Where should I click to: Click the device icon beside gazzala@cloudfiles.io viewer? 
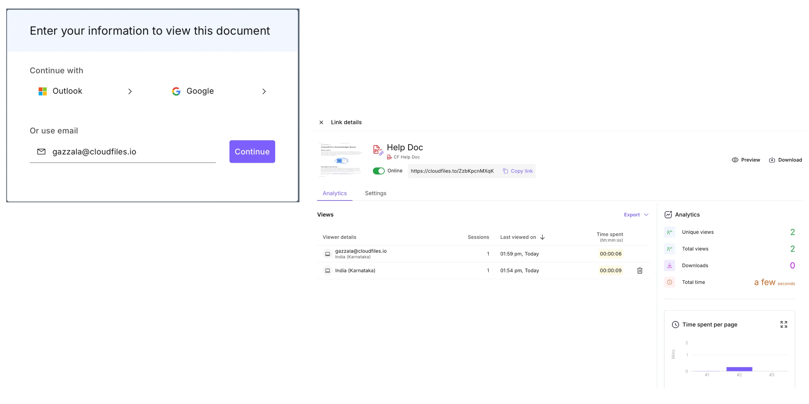point(327,254)
